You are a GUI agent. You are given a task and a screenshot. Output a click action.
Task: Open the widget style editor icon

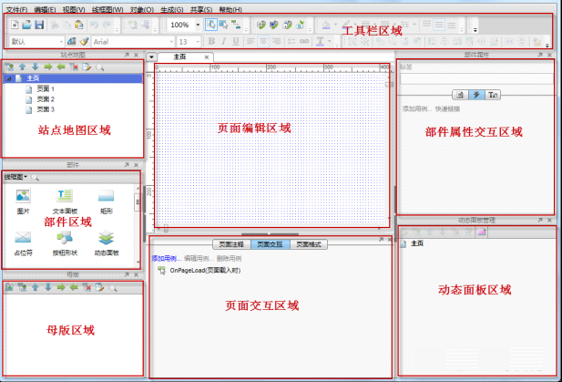click(71, 42)
